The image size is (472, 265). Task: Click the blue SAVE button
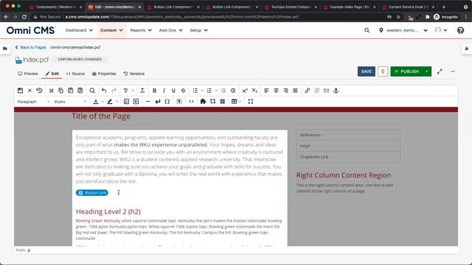point(367,71)
